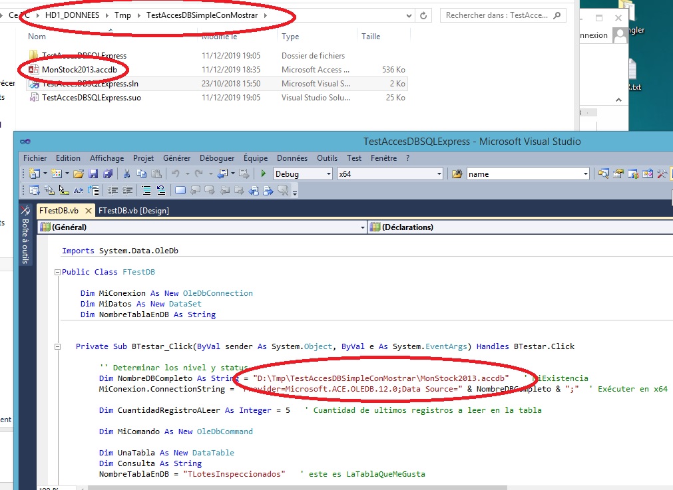Cut selection using the scissors icon
The image size is (673, 490).
coord(126,174)
